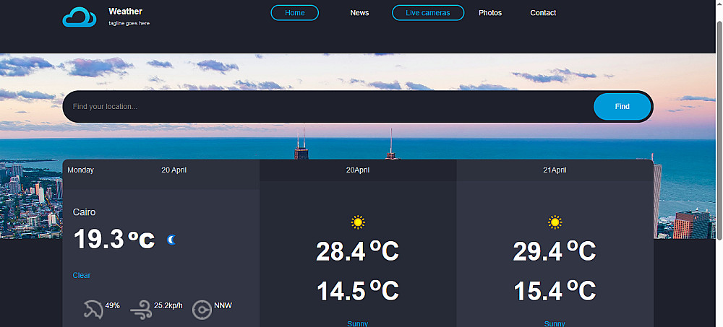Click the 28.4°C high temperature
The height and width of the screenshot is (327, 723).
point(357,251)
